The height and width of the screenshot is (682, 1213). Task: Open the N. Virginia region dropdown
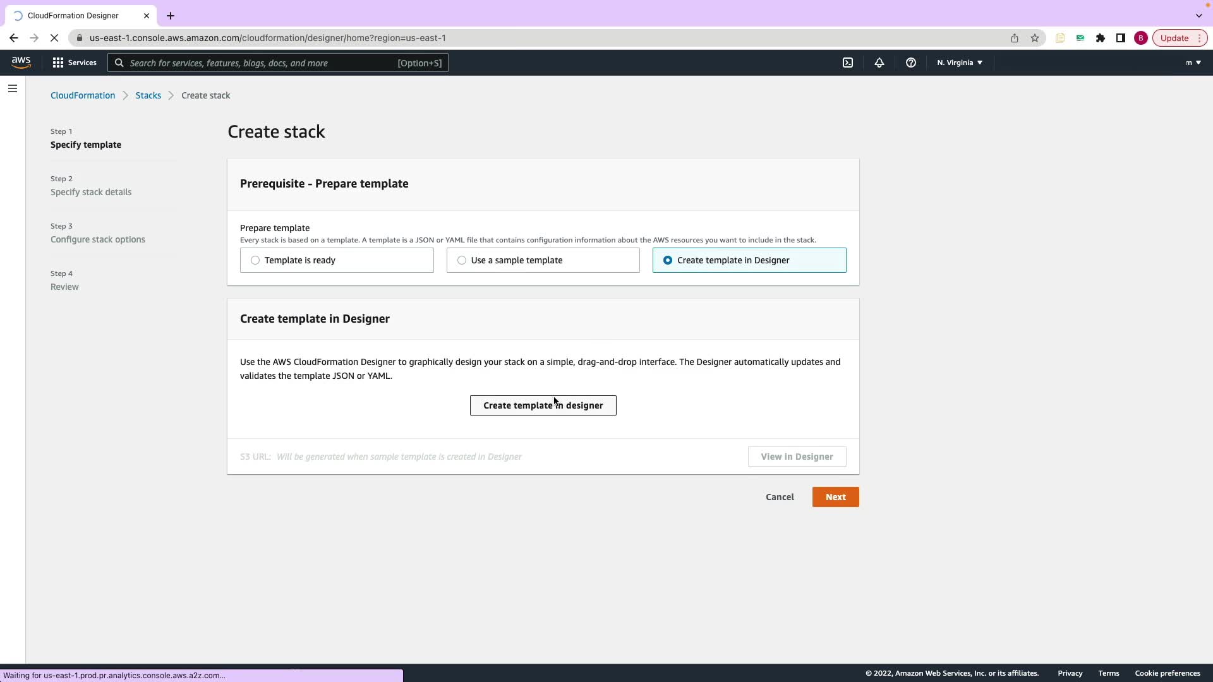coord(959,63)
